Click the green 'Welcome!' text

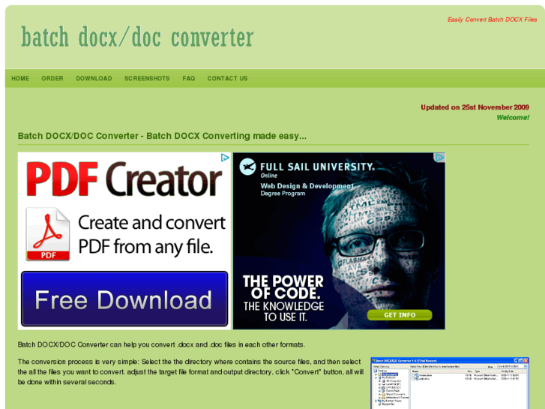coord(513,118)
